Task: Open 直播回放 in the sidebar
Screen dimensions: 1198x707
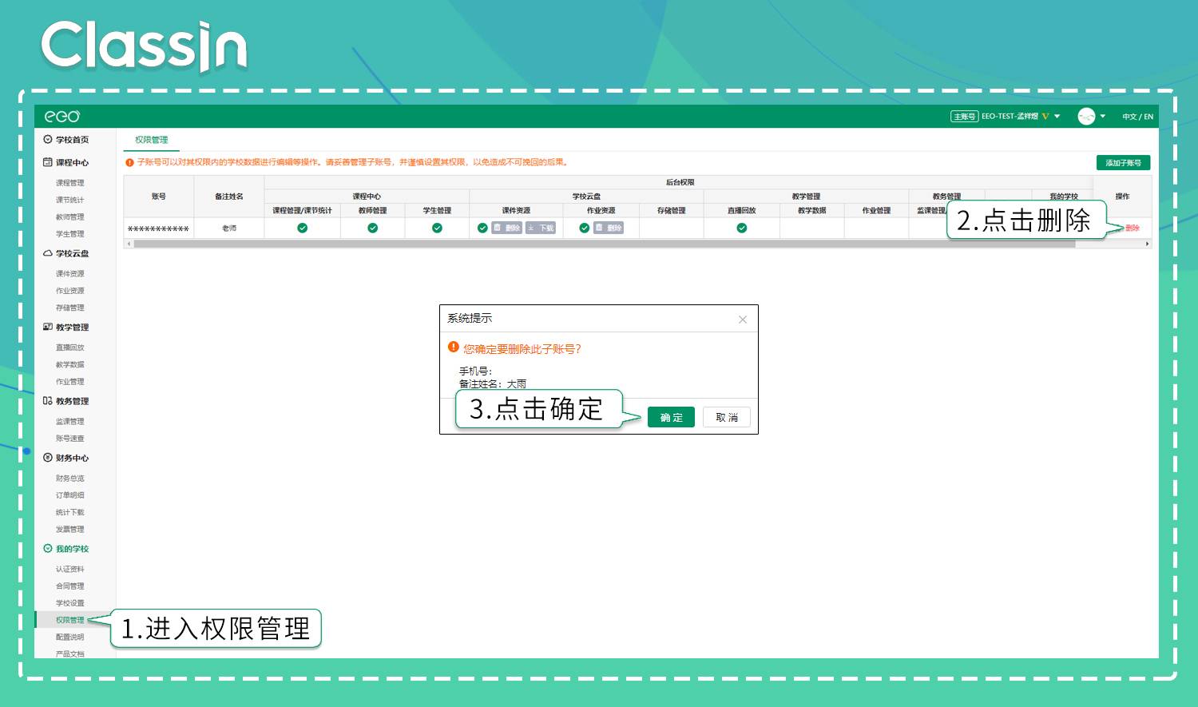Action: pyautogui.click(x=70, y=348)
